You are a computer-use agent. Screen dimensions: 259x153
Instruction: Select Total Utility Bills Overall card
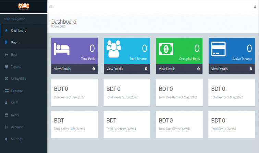74,124
